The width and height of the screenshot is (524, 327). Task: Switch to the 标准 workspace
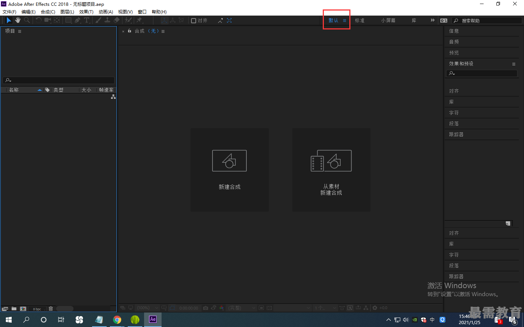pos(360,21)
